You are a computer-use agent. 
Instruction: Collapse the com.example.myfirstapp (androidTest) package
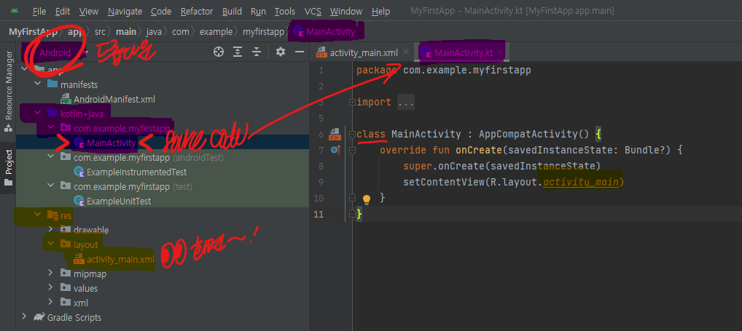pos(50,157)
